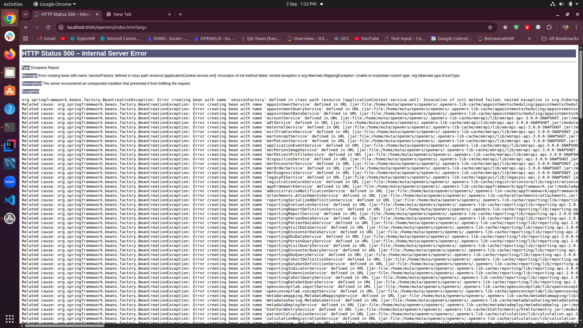Image resolution: width=583 pixels, height=328 pixels.
Task: Launch IntelliJ IDEA from the dock
Action: [10, 145]
